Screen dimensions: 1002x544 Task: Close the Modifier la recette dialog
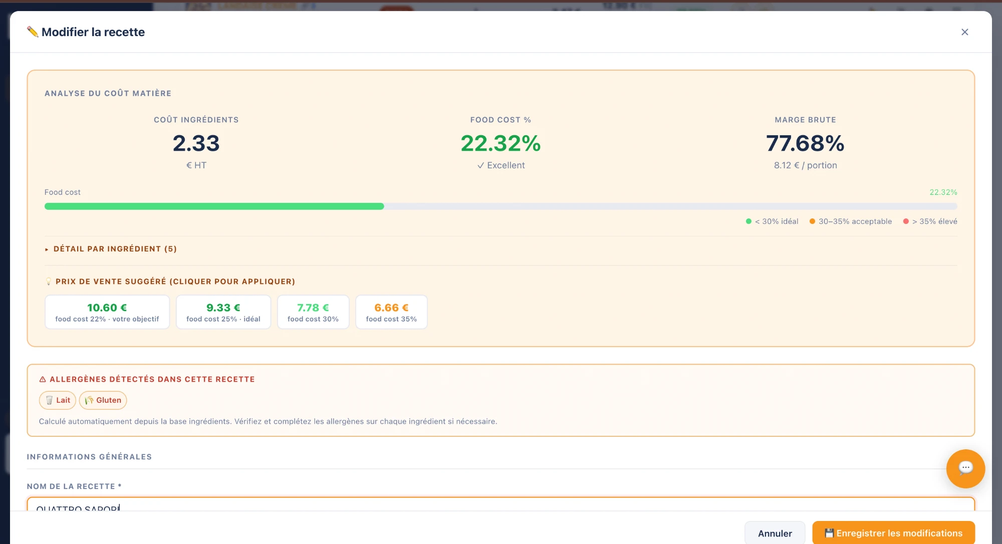coord(964,32)
